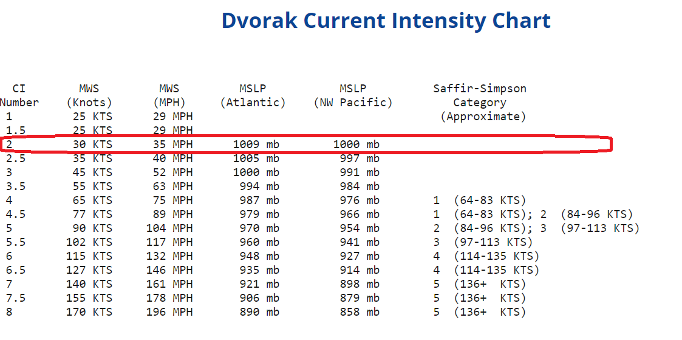Click the 77 KTS value
This screenshot has width=682, height=340.
(x=92, y=214)
